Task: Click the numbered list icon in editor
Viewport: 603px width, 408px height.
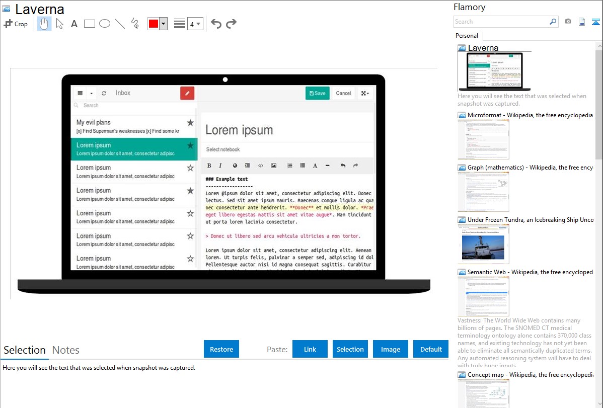Action: pyautogui.click(x=289, y=166)
